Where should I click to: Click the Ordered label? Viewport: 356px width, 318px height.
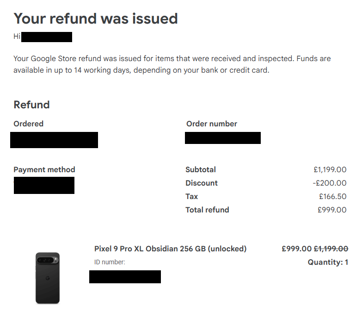pos(28,124)
